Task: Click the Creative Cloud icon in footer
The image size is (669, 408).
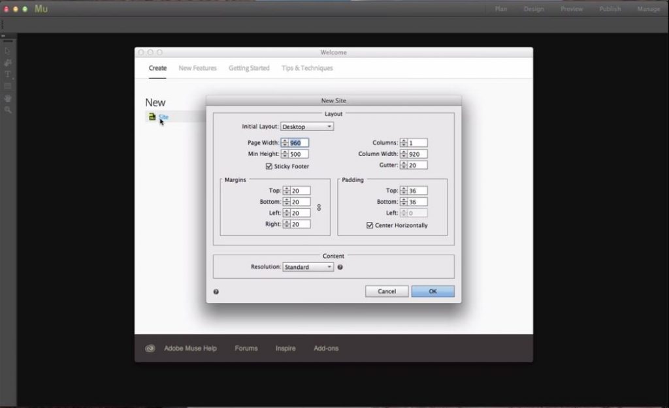Action: pos(150,349)
